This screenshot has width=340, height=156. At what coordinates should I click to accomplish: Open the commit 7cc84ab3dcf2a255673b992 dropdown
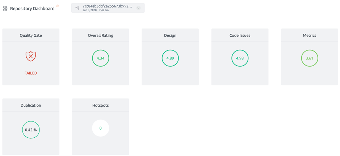[x=108, y=8]
